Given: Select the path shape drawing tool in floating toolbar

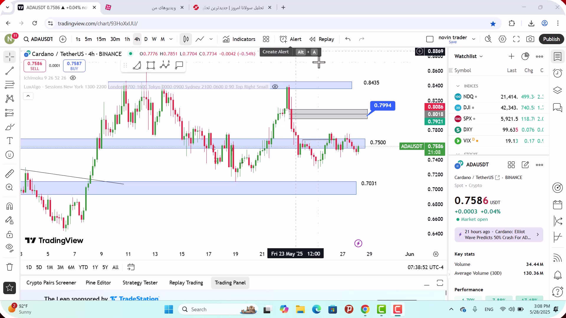Looking at the screenshot, I should tap(137, 65).
